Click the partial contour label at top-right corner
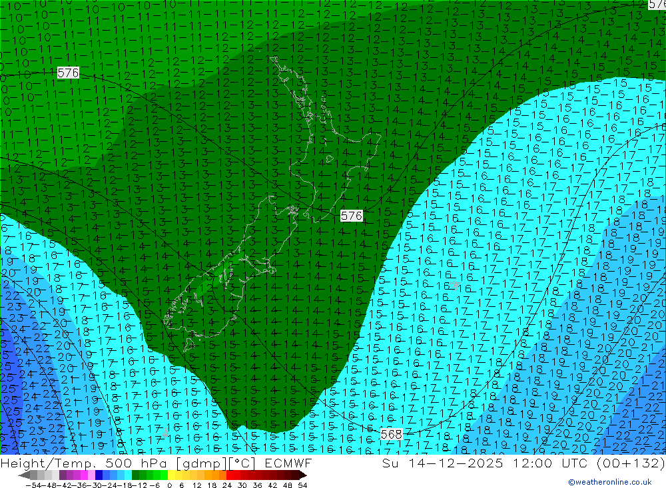Image resolution: width=666 pixels, height=488 pixels. click(657, 4)
